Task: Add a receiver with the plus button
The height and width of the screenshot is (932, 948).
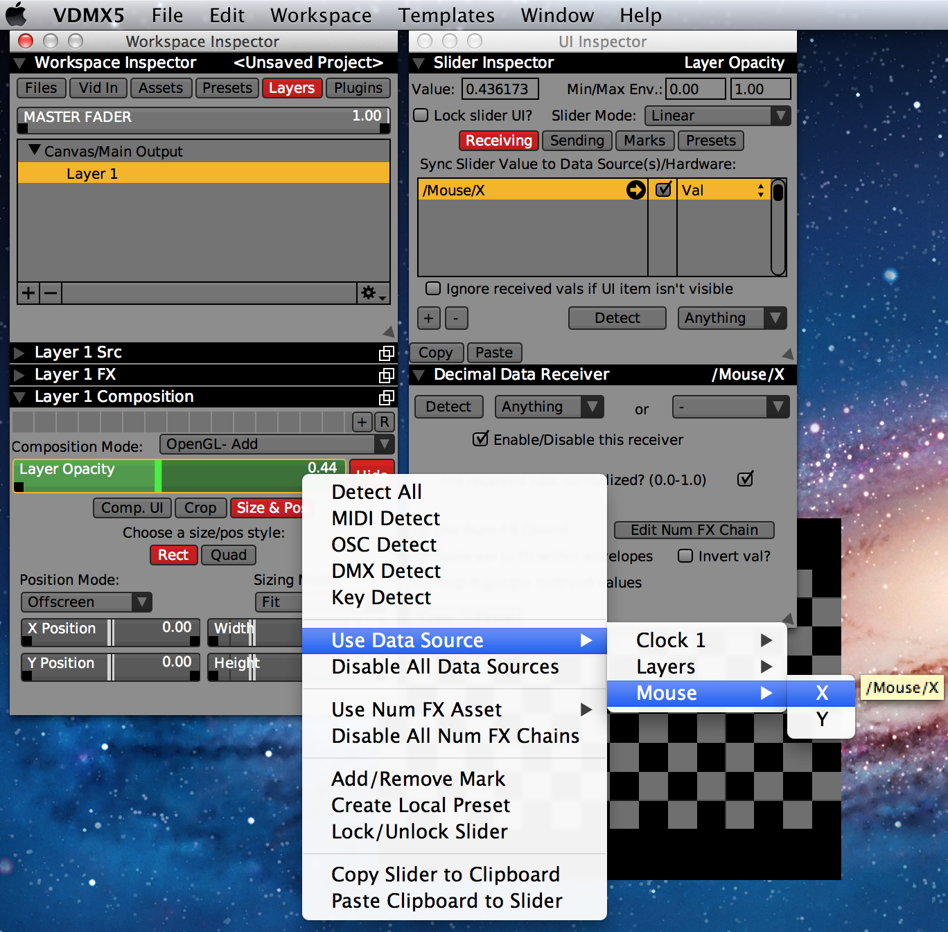Action: pyautogui.click(x=429, y=318)
